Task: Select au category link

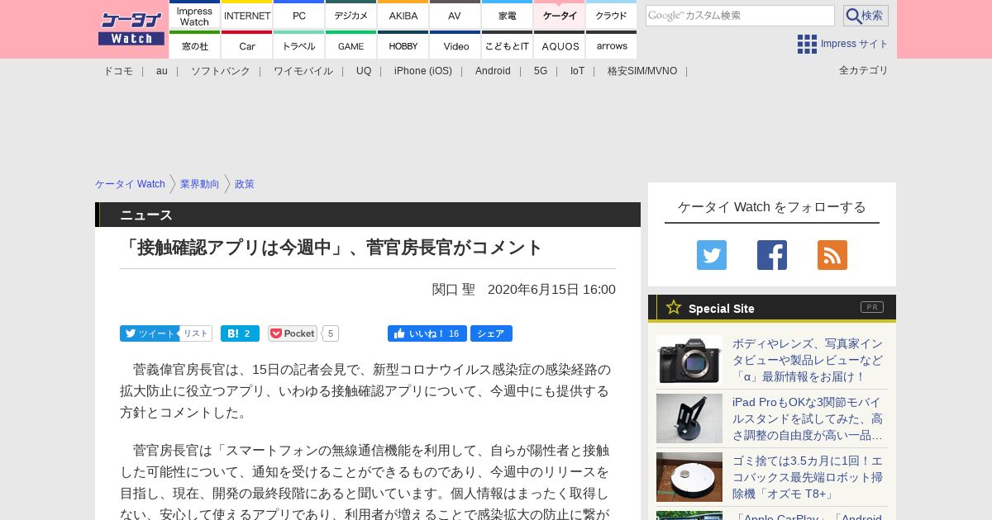Action: click(x=162, y=71)
